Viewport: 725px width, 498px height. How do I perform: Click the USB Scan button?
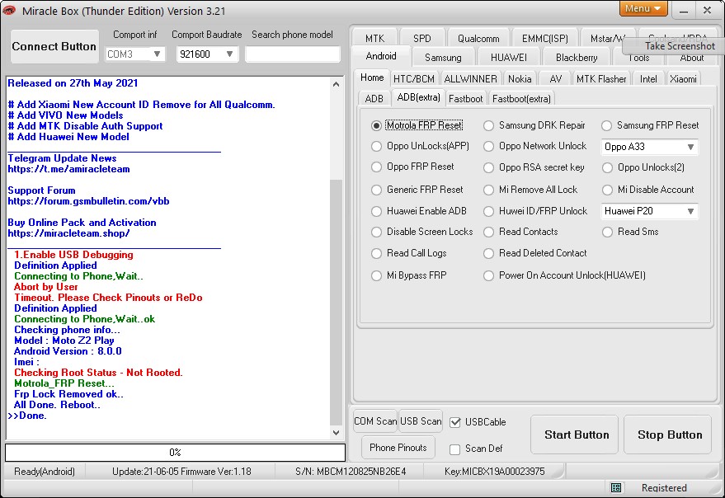421,421
